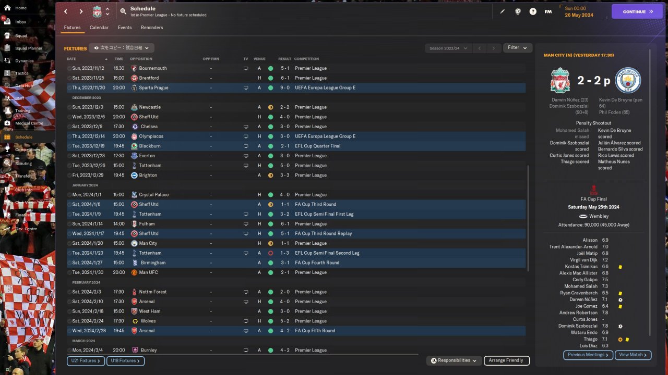The height and width of the screenshot is (375, 668).
Task: Expand the Responsibilities dropdown
Action: pos(454,360)
